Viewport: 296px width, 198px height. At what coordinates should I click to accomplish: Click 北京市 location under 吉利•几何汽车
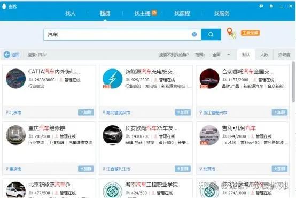pos(209,169)
